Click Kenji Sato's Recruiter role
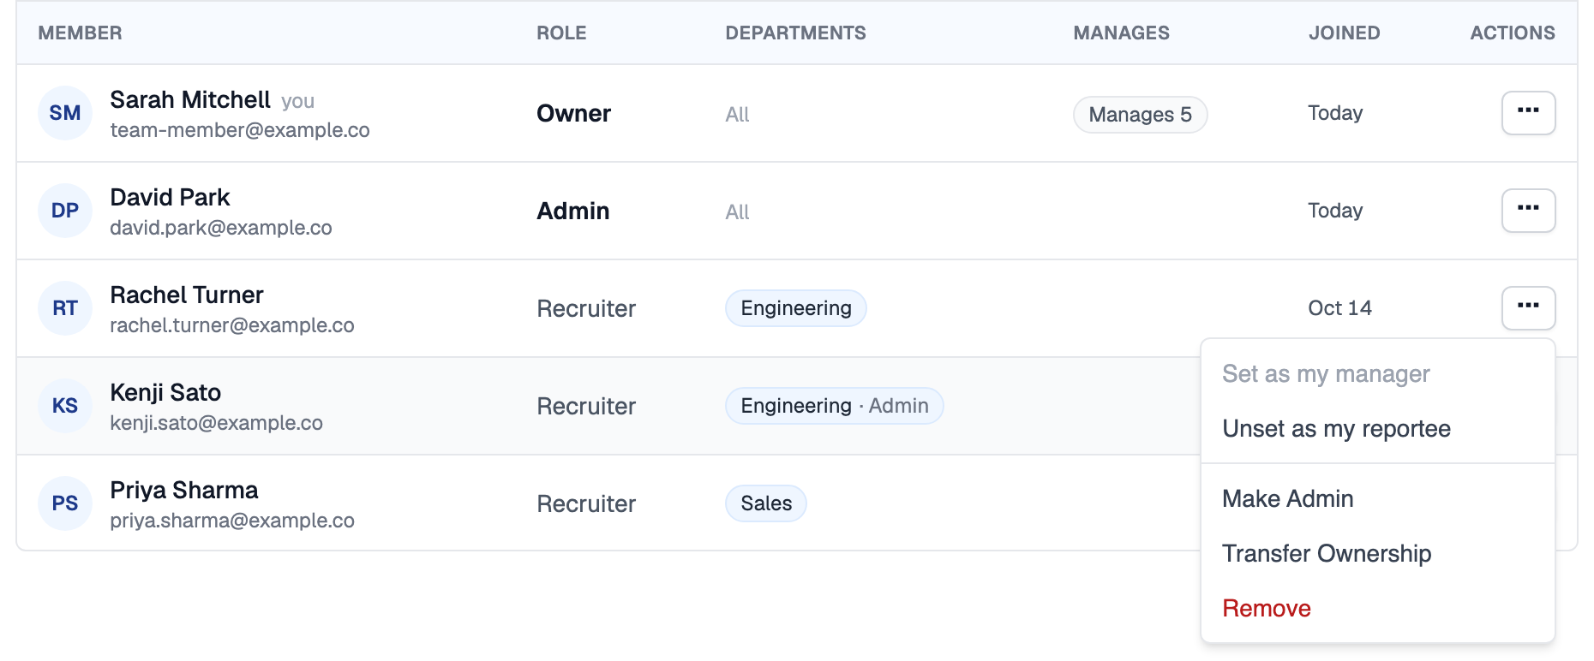This screenshot has width=1594, height=661. coord(586,407)
